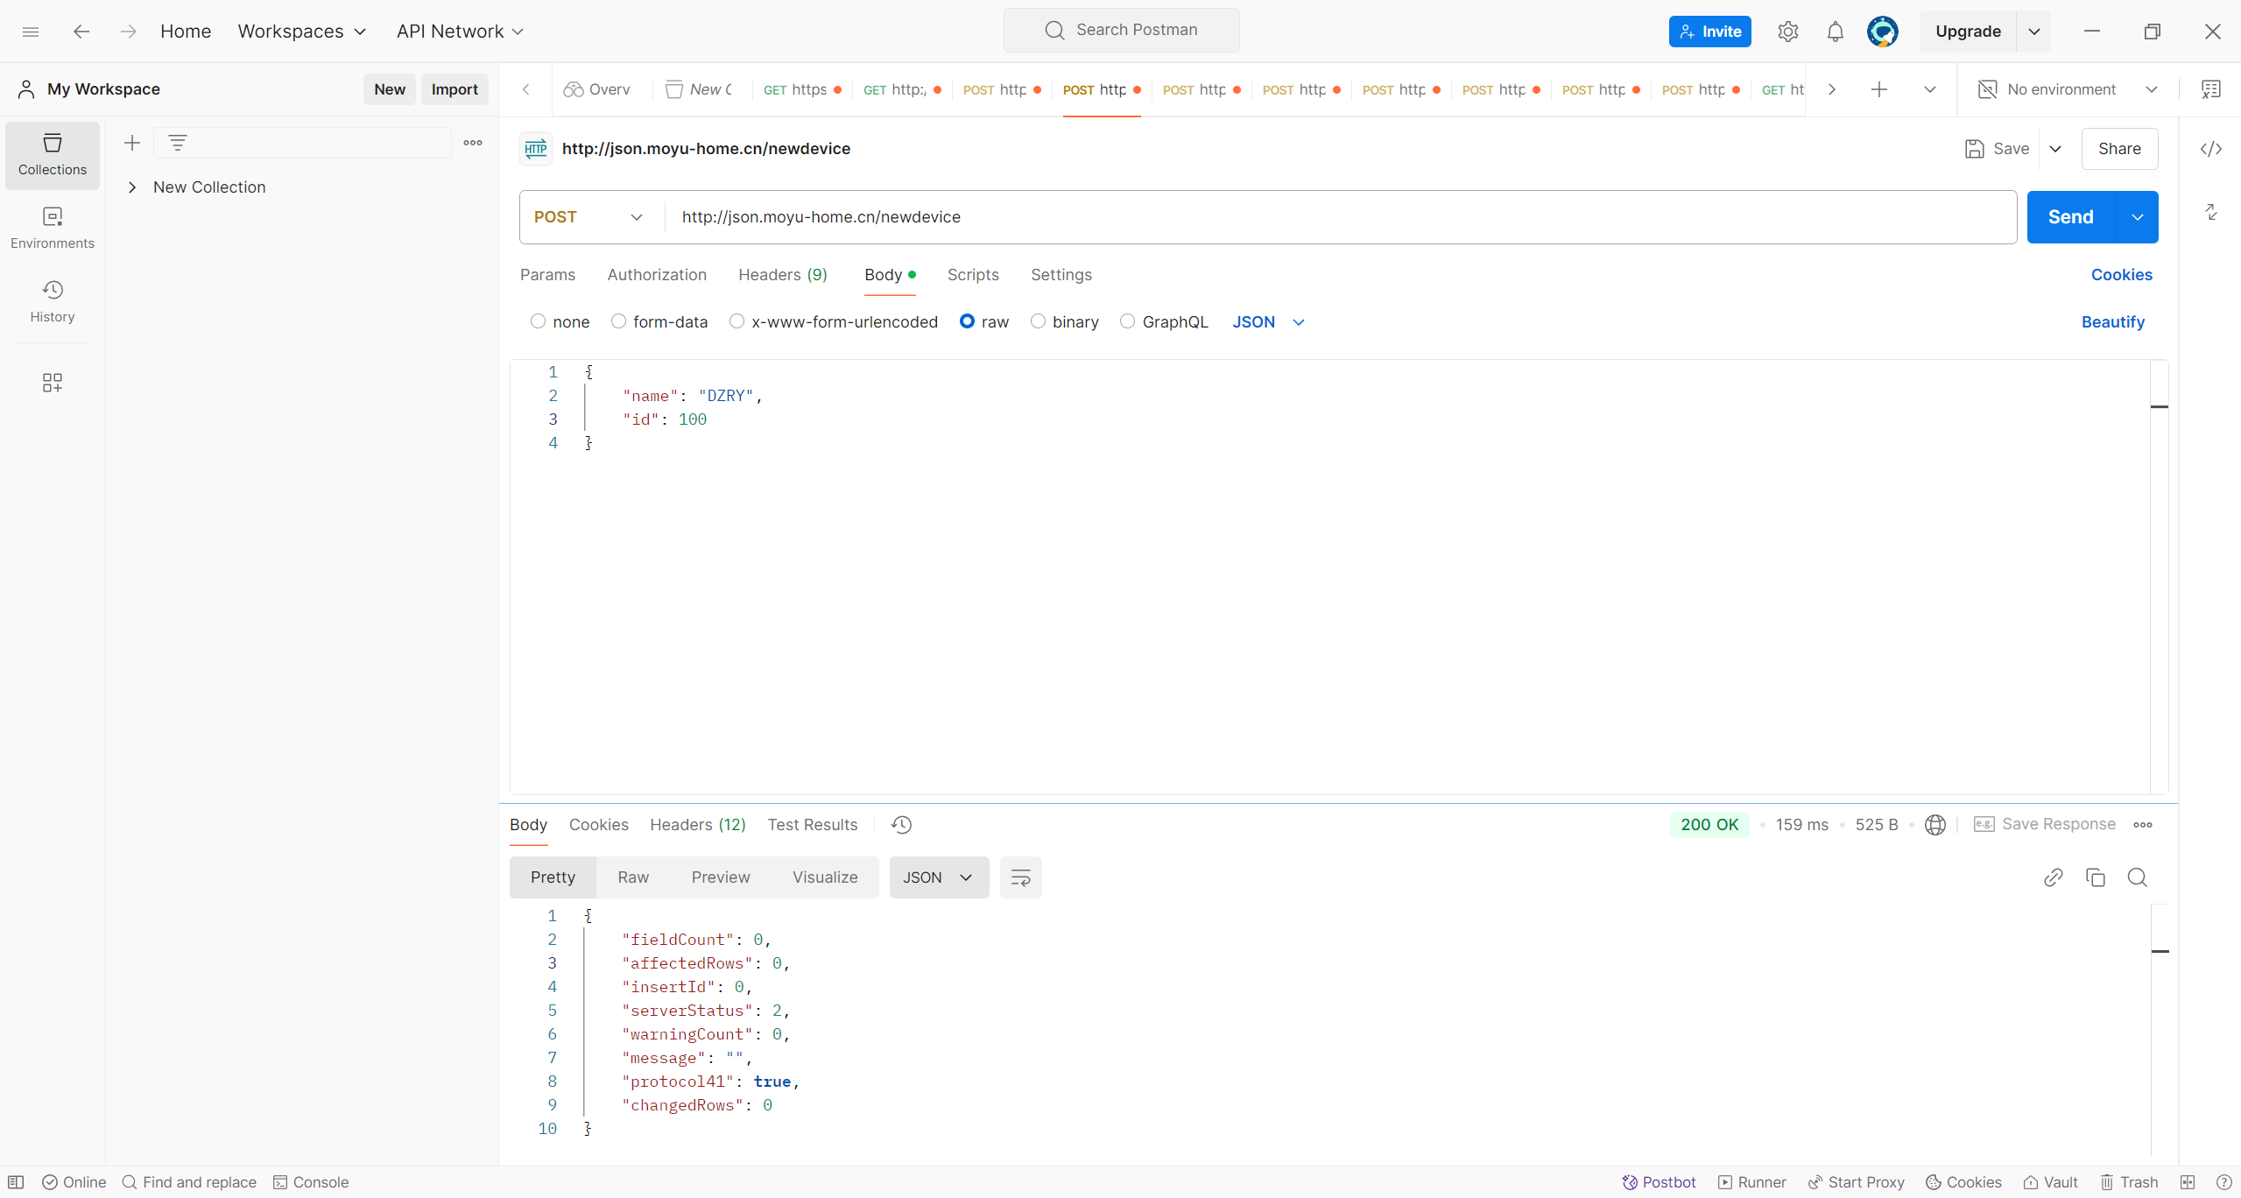Viewport: 2241px width, 1198px height.
Task: Copy response link icon
Action: click(2053, 877)
